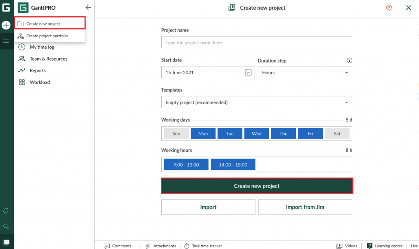Click the plus icon in the sidebar

[x=6, y=25]
